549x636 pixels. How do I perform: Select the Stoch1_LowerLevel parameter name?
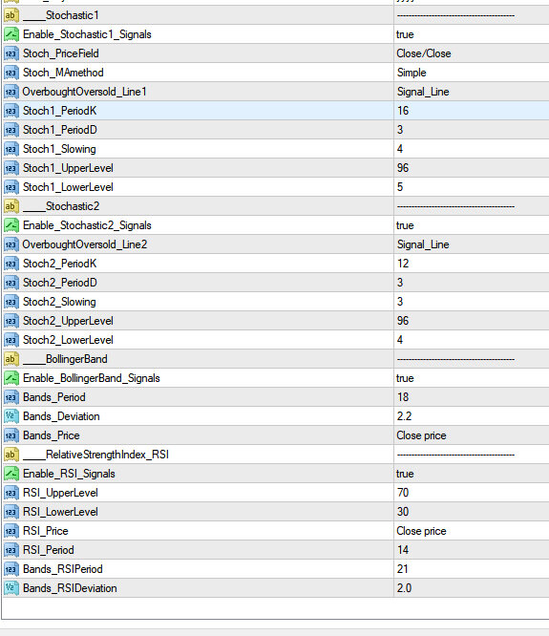pyautogui.click(x=68, y=187)
